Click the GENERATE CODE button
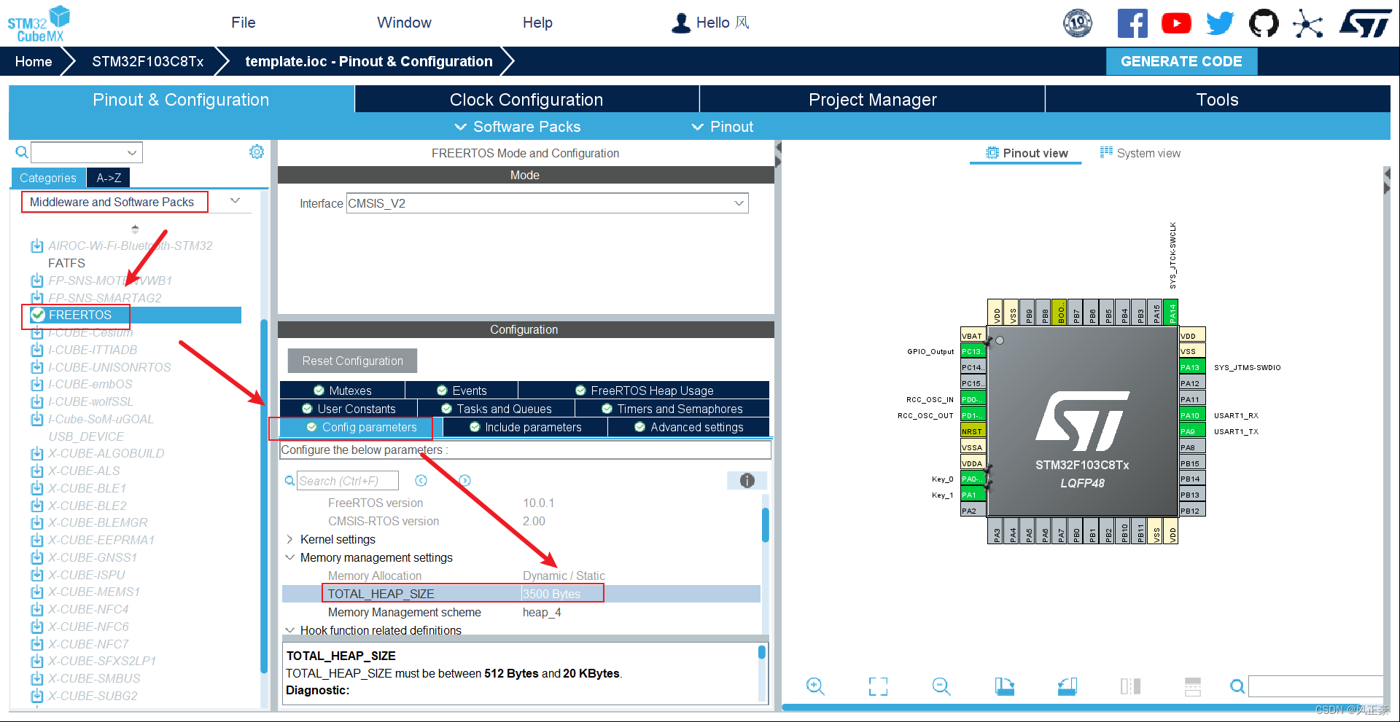This screenshot has height=722, width=1400. (x=1181, y=61)
